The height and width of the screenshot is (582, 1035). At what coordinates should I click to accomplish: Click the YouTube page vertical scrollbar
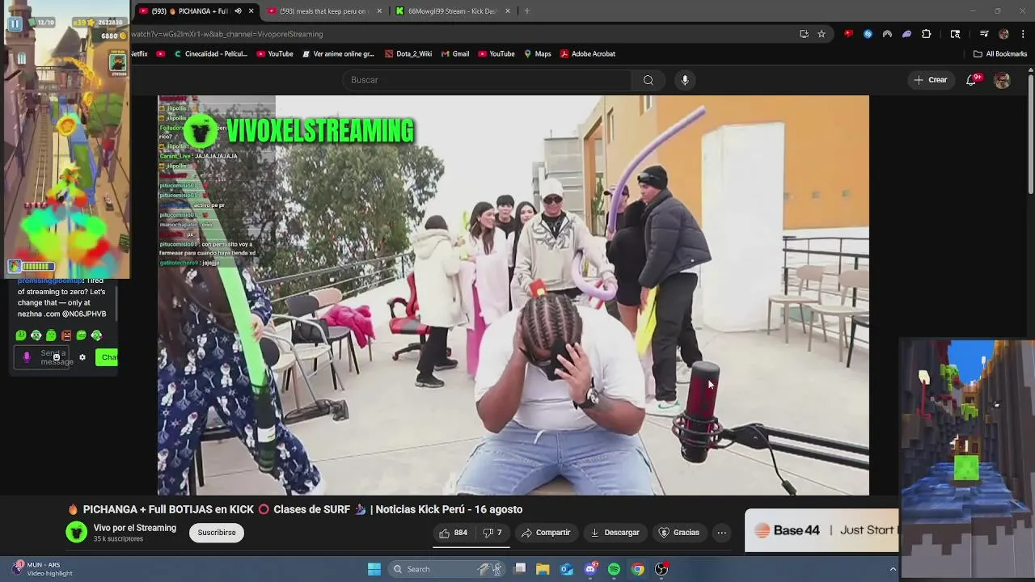pyautogui.click(x=1031, y=133)
